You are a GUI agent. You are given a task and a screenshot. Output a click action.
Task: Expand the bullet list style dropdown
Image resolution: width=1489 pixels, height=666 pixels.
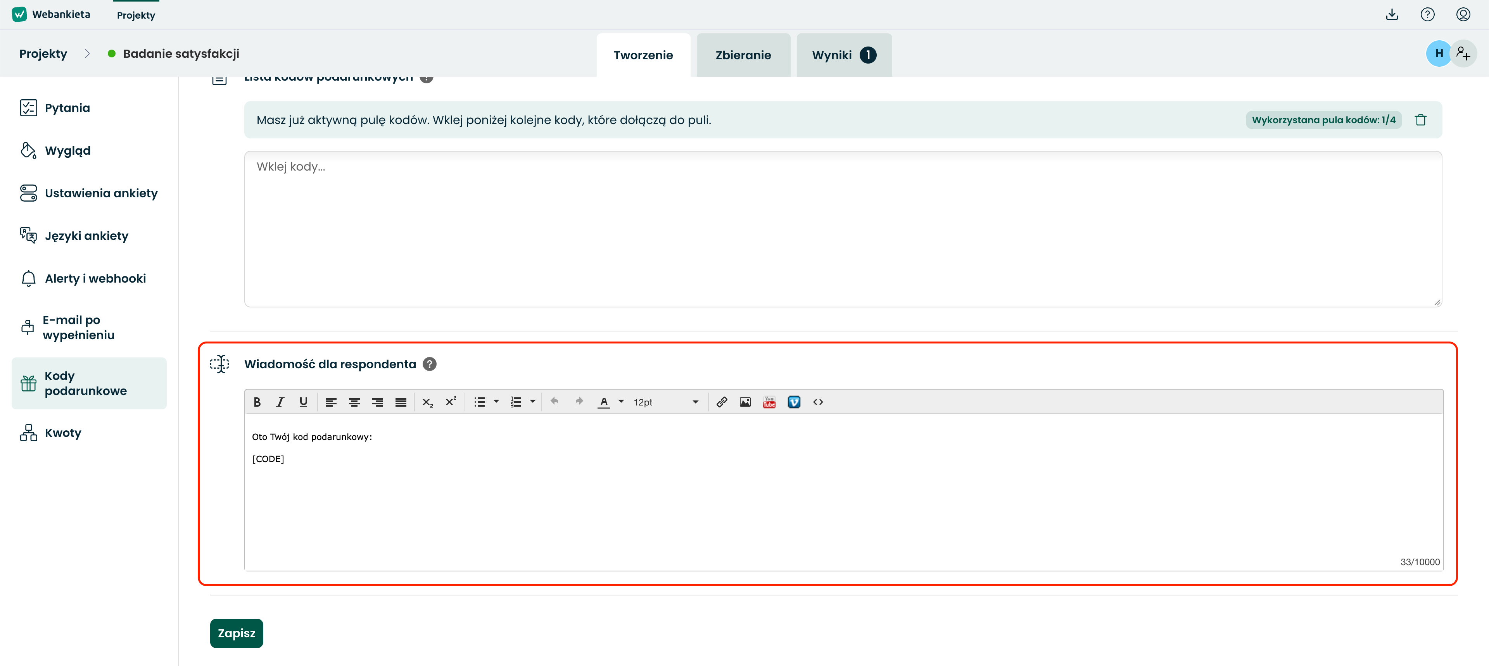point(496,401)
